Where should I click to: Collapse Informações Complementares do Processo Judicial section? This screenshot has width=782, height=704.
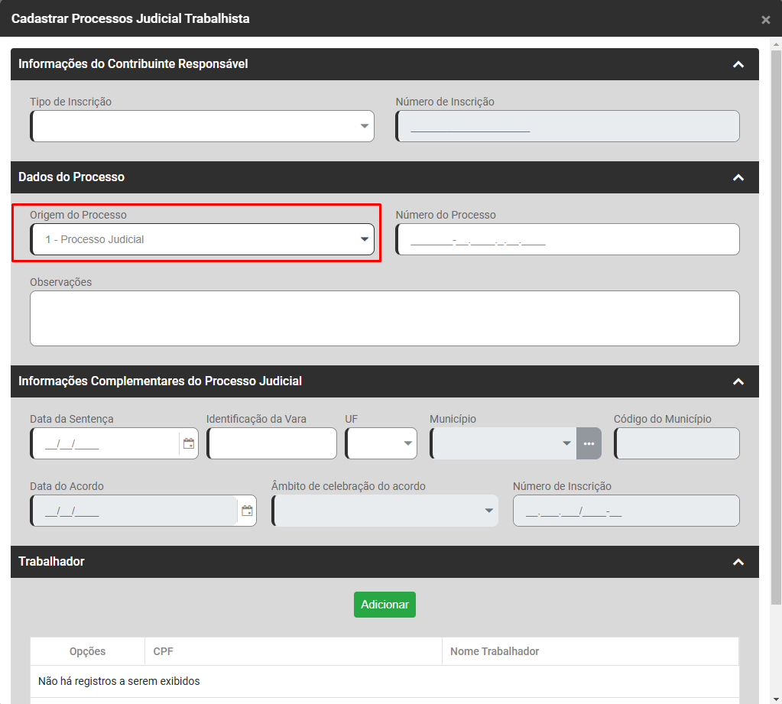click(738, 381)
